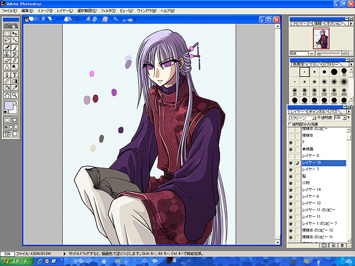
Task: Open the Navigator panel flyout menu arrow
Action: pyautogui.click(x=351, y=23)
